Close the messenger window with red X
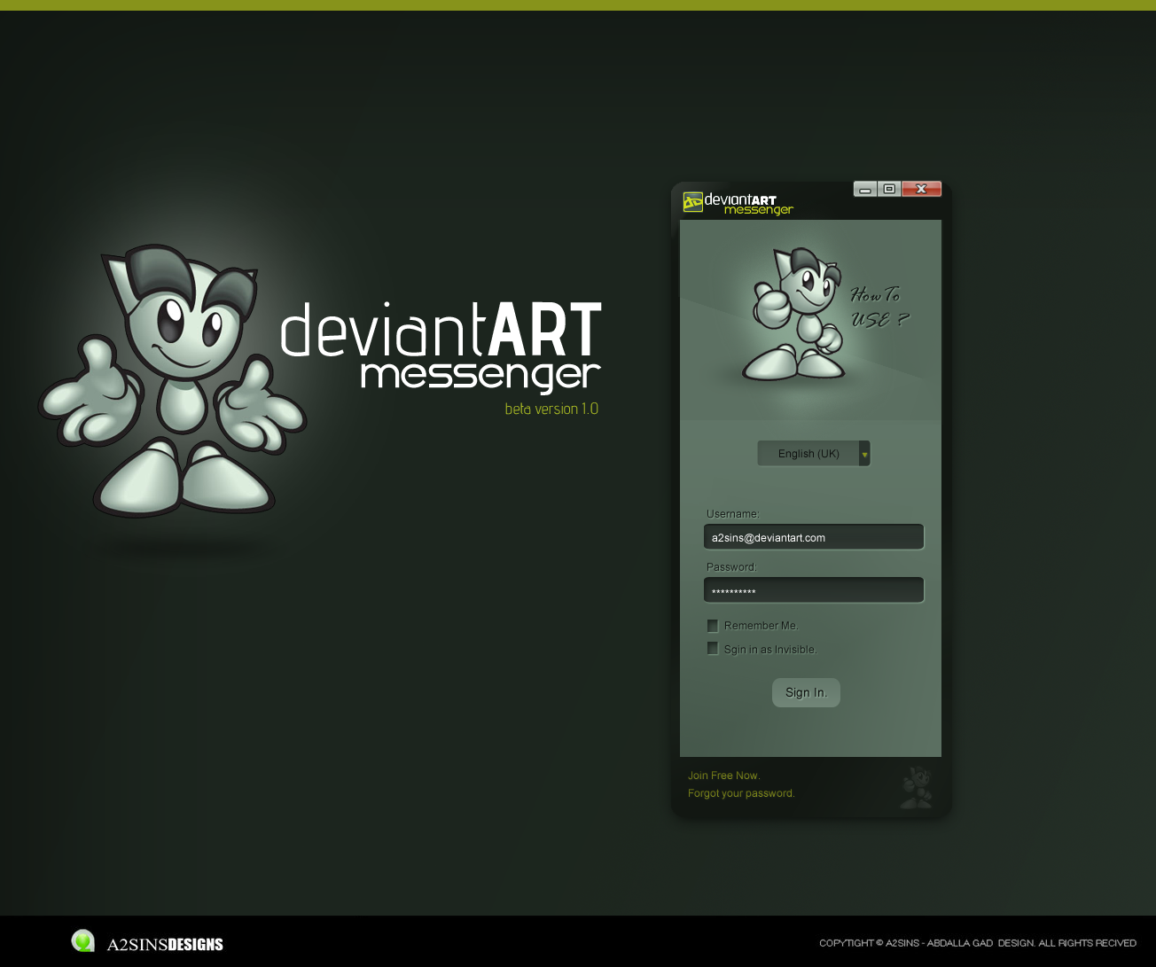The image size is (1156, 967). pyautogui.click(x=921, y=189)
